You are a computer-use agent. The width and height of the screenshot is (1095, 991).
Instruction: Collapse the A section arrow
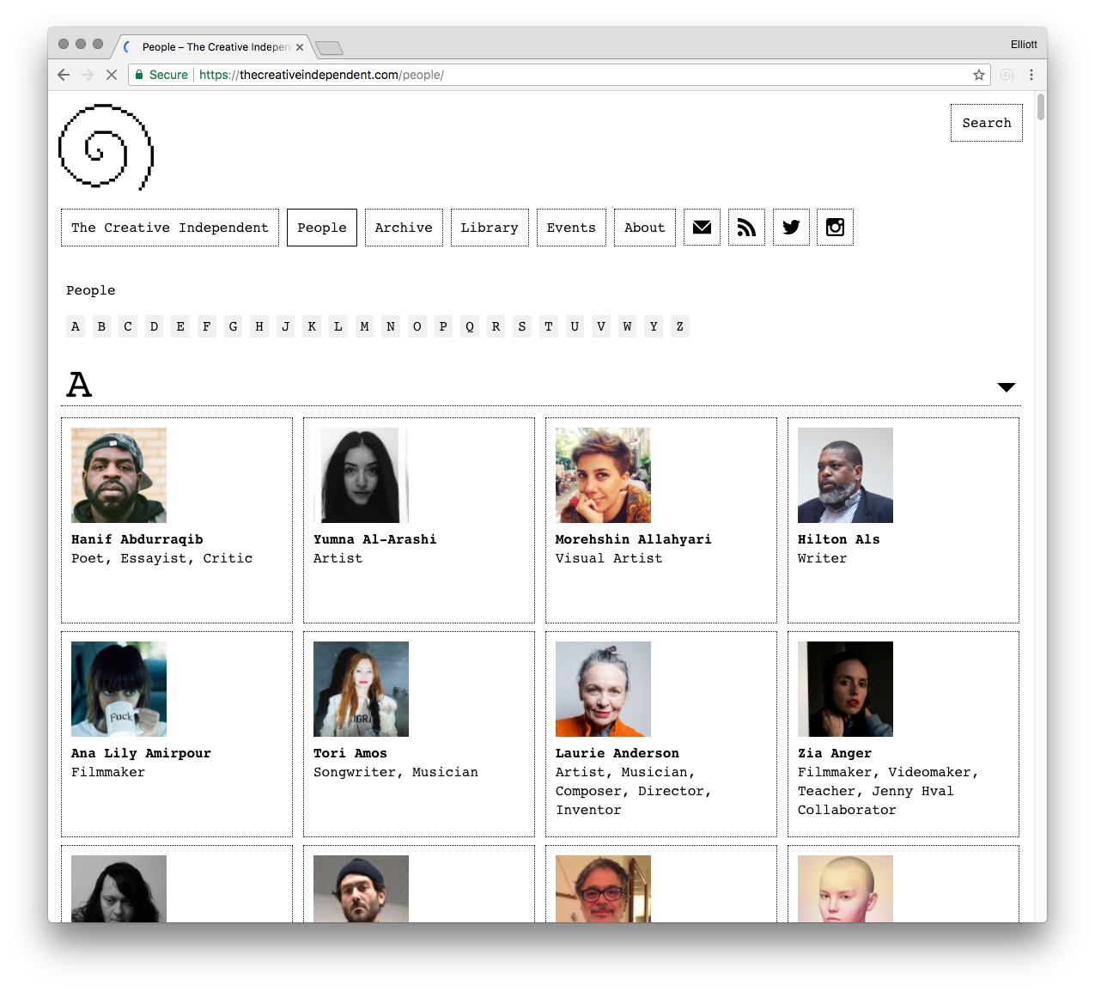pos(1006,387)
